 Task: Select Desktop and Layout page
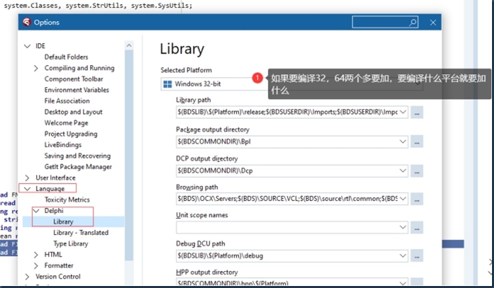pos(74,112)
